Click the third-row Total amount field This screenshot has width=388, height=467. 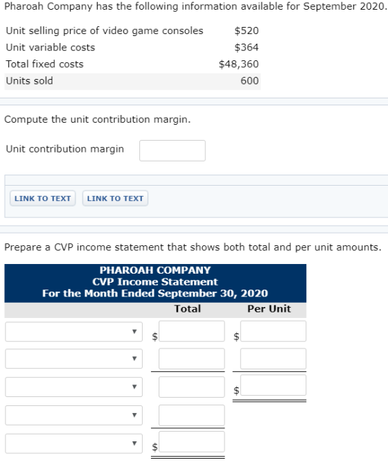(x=191, y=387)
